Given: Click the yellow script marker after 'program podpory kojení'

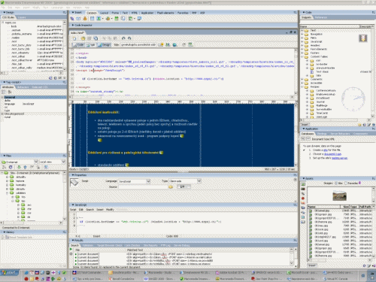Looking at the screenshot, I should [x=182, y=136].
